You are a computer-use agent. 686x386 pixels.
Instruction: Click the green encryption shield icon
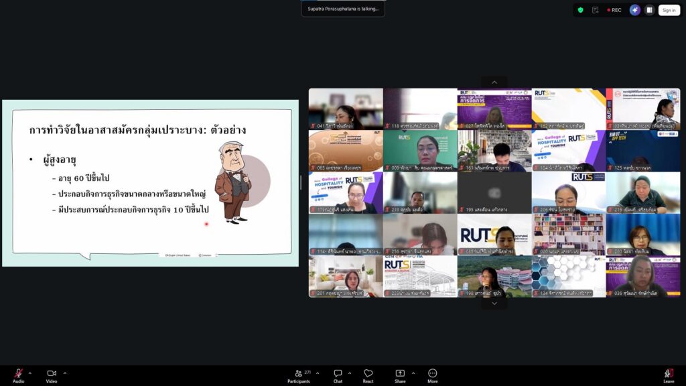(x=580, y=10)
